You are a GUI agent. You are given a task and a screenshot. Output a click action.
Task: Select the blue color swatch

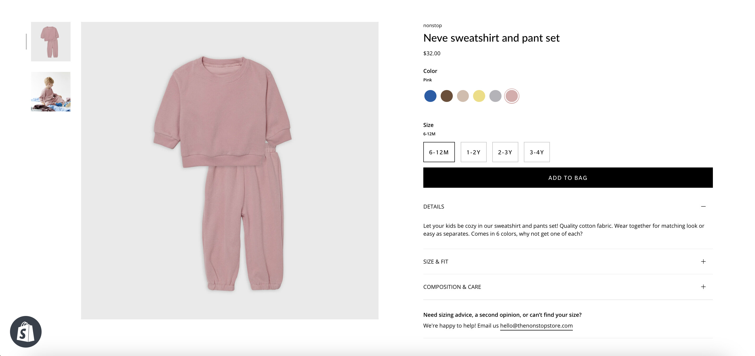tap(430, 96)
